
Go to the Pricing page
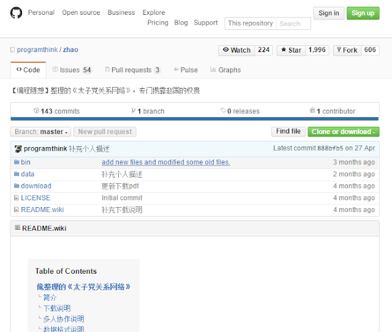tap(158, 23)
